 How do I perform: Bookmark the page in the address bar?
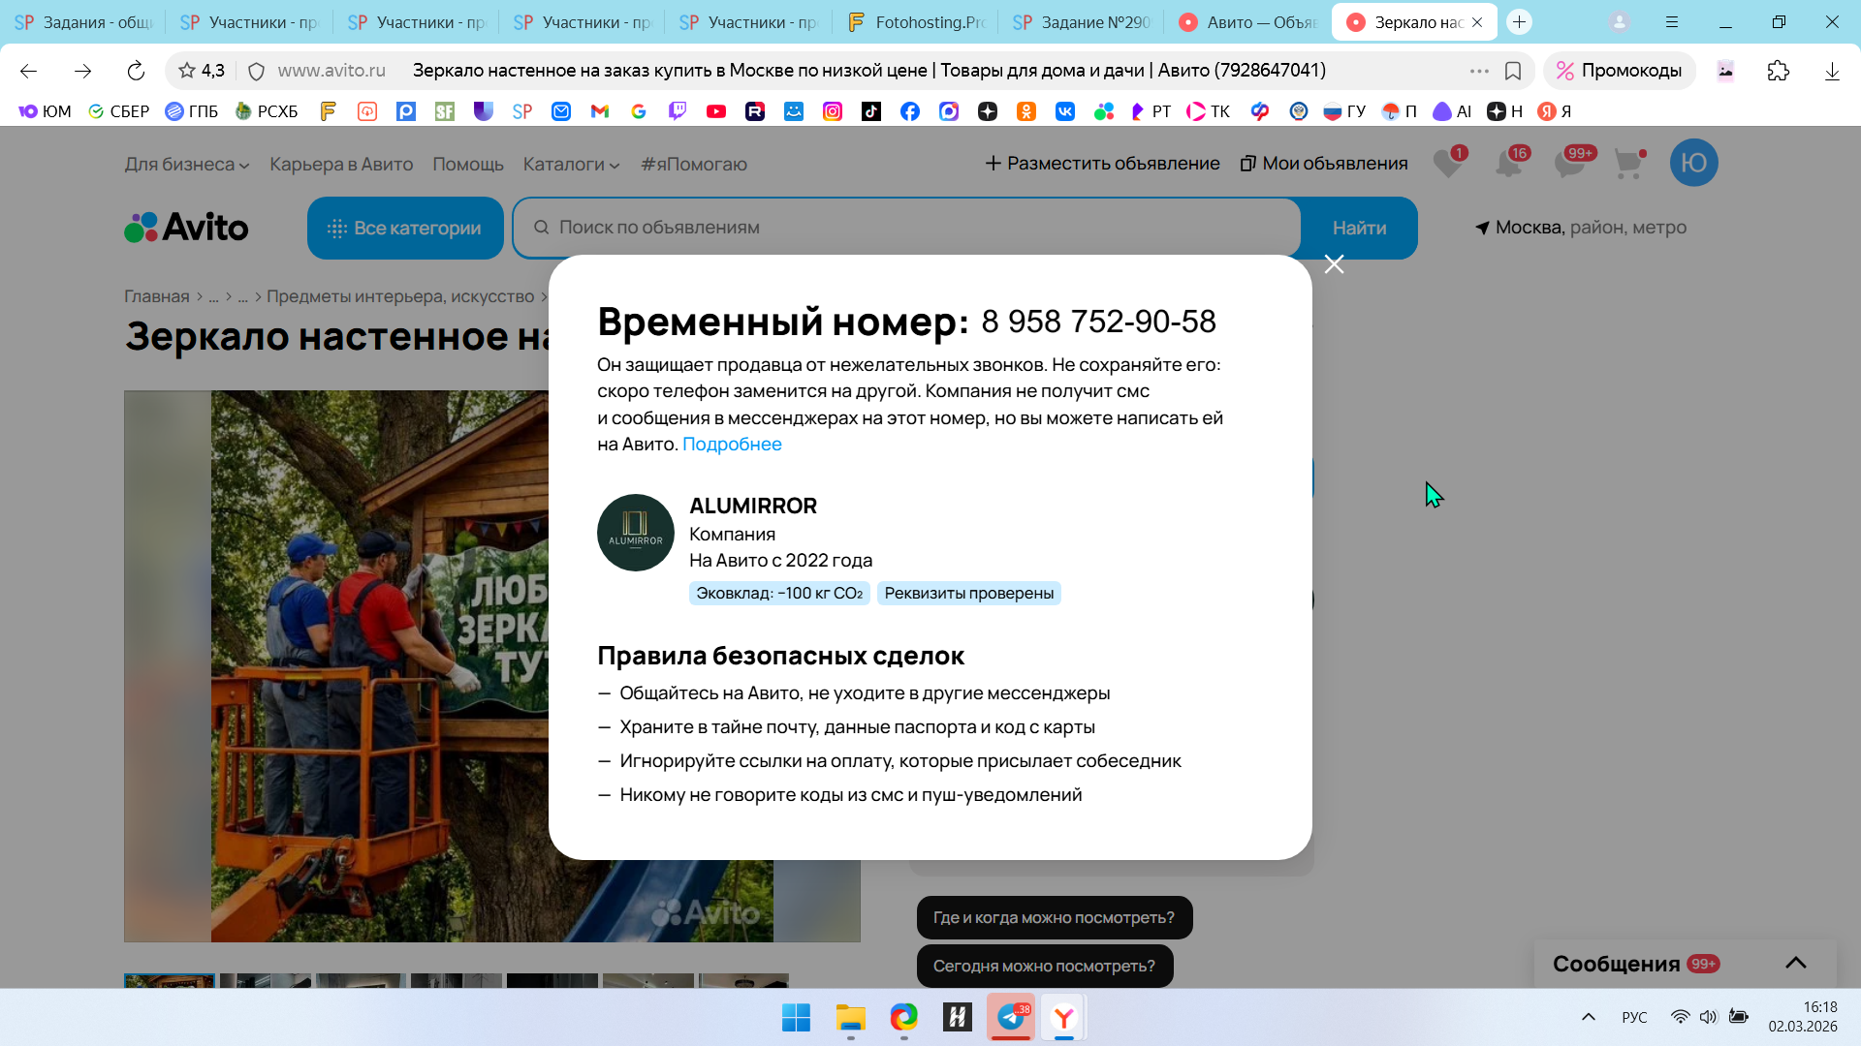(1512, 71)
